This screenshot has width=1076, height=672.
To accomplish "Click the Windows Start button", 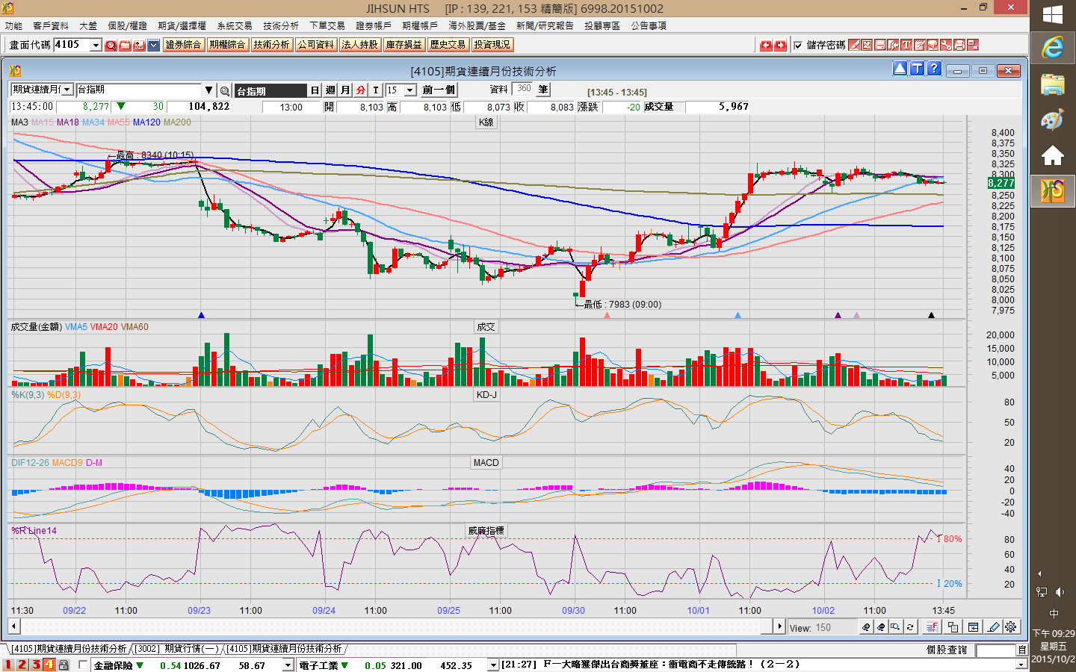I will tap(1053, 15).
